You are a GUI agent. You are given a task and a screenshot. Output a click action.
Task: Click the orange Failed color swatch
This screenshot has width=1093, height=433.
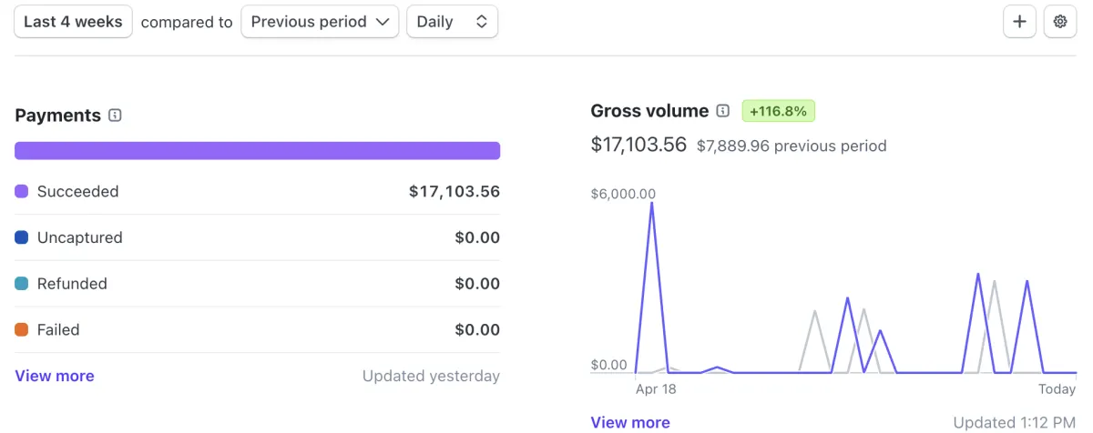[x=22, y=330]
